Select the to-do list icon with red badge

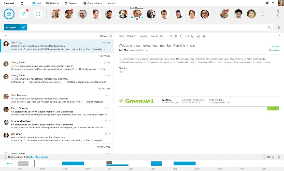[x=23, y=14]
